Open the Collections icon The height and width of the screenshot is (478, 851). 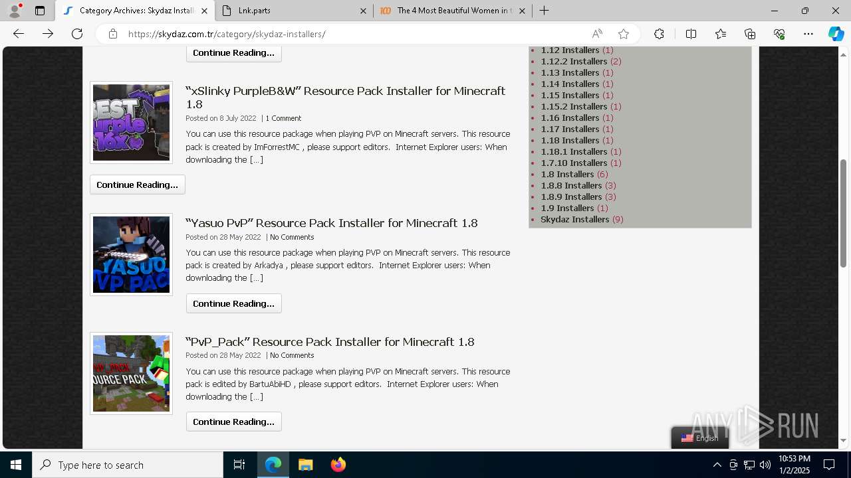[x=750, y=34]
